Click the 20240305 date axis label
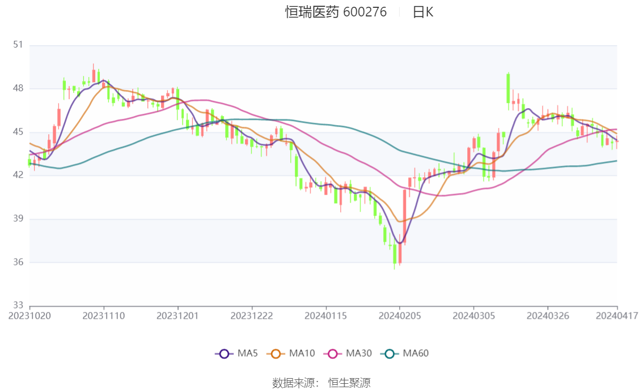643x390 pixels. click(473, 316)
